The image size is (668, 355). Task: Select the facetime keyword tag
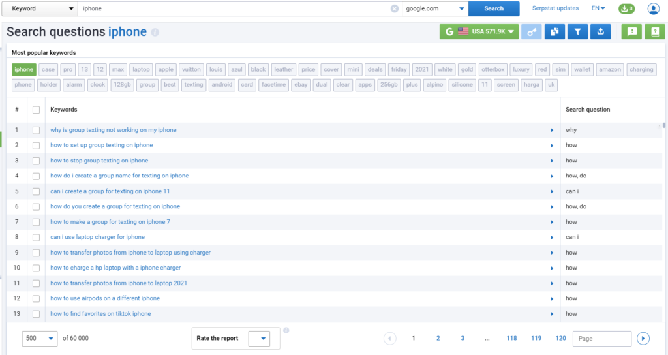[273, 85]
